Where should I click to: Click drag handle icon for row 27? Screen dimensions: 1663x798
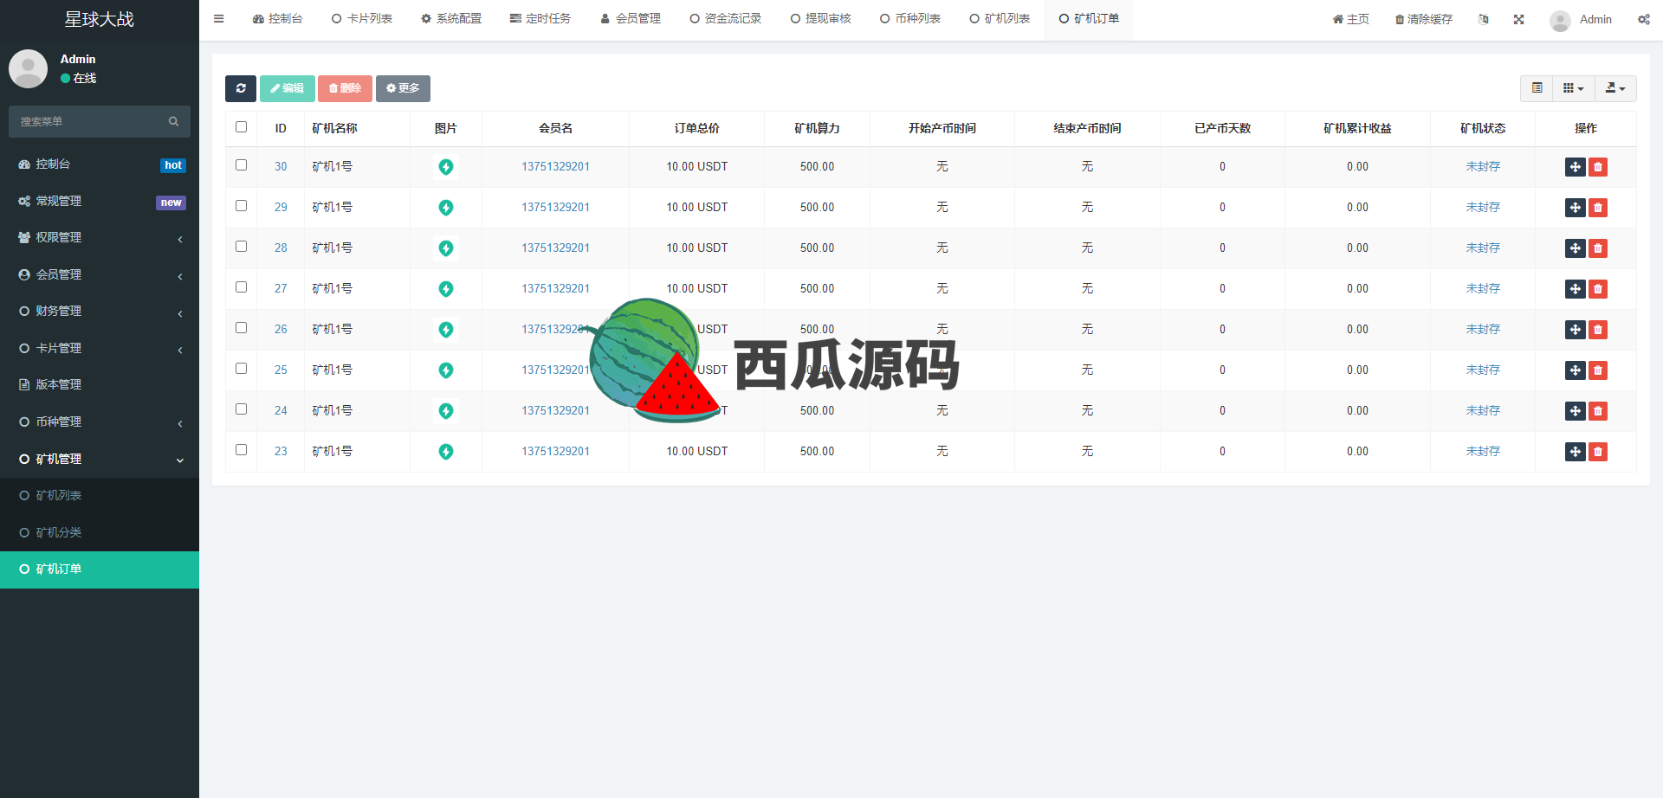point(1576,289)
